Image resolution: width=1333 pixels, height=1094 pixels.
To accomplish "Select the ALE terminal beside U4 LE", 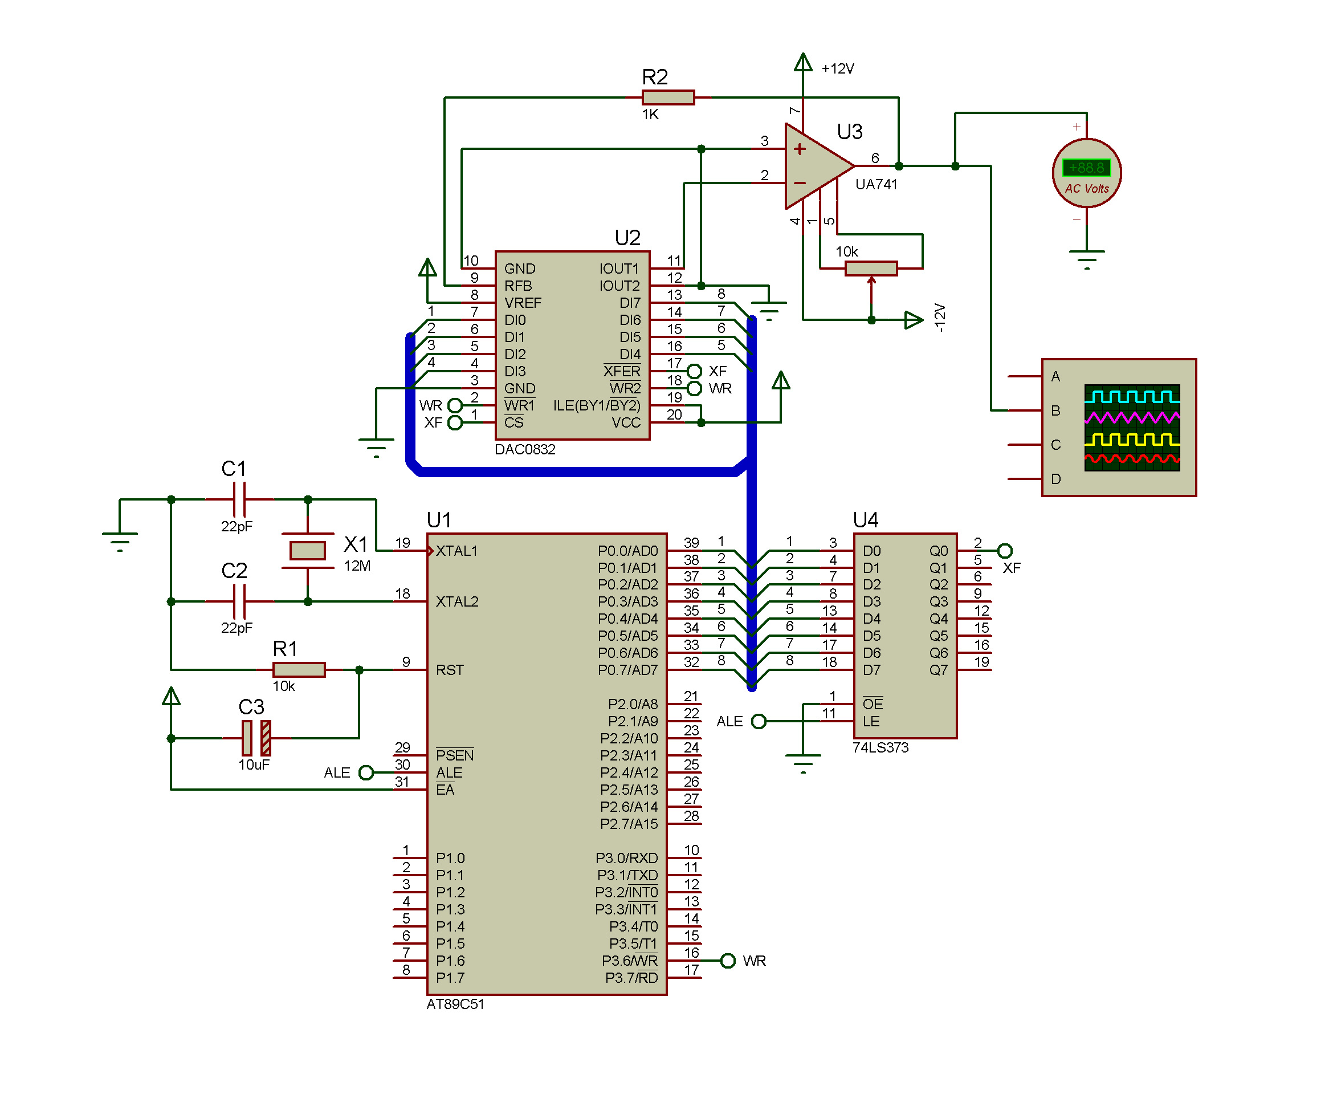I will [759, 721].
